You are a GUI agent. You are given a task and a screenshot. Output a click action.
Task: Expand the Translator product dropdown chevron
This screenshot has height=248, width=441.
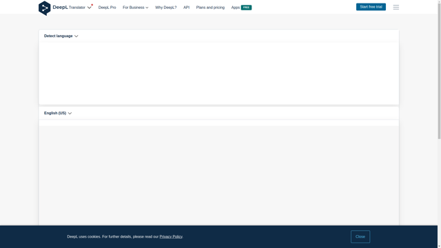89,8
